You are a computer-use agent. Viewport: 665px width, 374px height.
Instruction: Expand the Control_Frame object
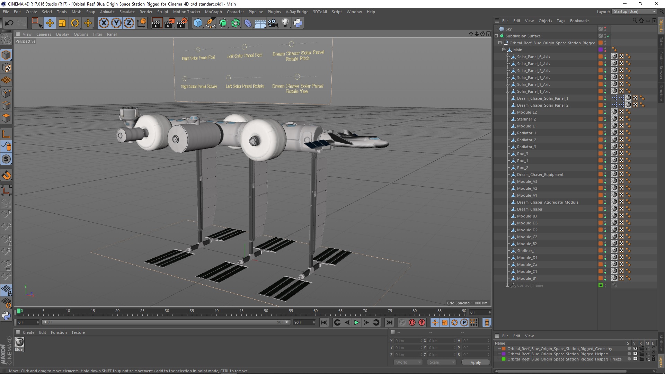[508, 285]
